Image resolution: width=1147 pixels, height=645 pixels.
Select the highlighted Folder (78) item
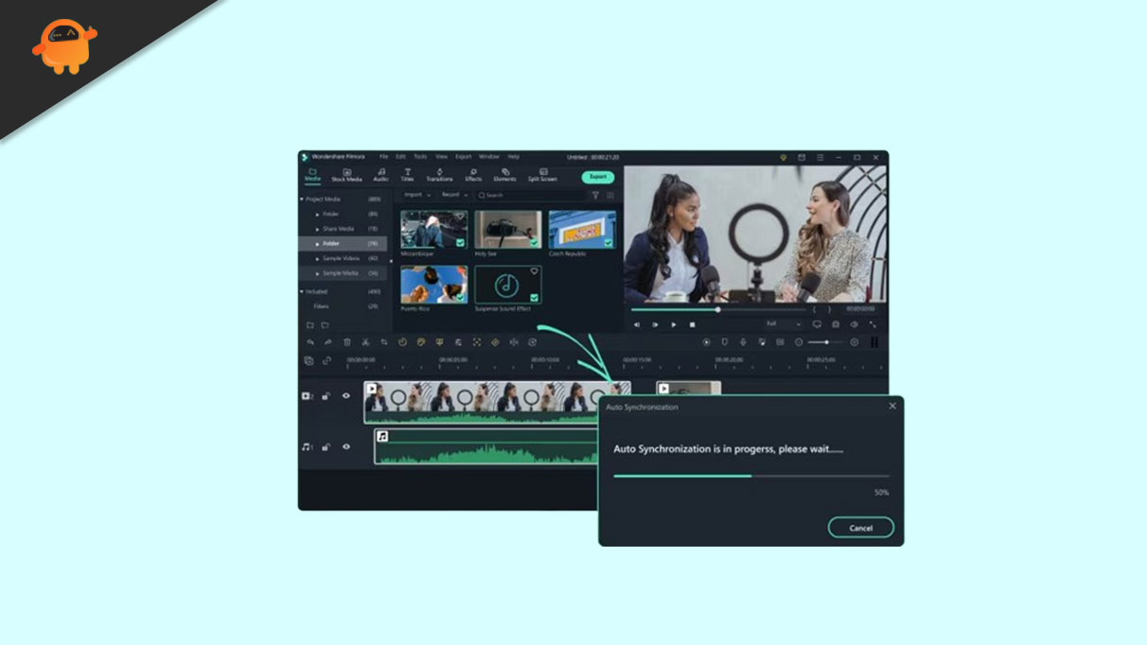coord(343,243)
